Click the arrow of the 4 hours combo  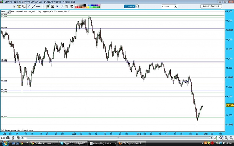click(x=175, y=6)
